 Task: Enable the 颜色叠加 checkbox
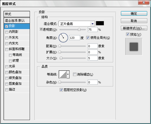click(7, 72)
